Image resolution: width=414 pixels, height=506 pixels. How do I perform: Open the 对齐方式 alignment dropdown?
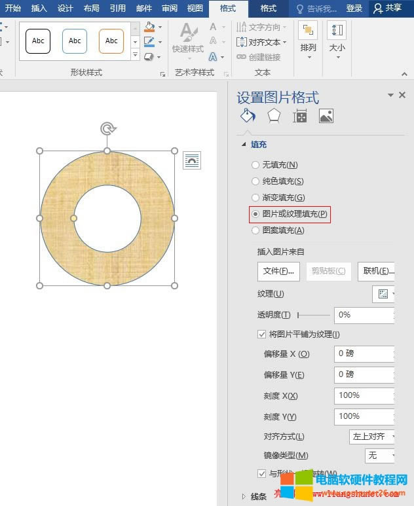[373, 437]
